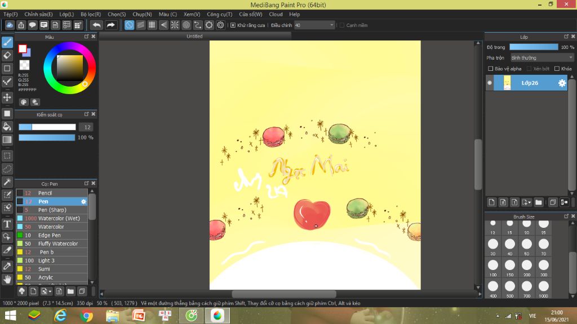Add a new color layer
Viewport: 577px width, 324px height.
click(x=491, y=202)
